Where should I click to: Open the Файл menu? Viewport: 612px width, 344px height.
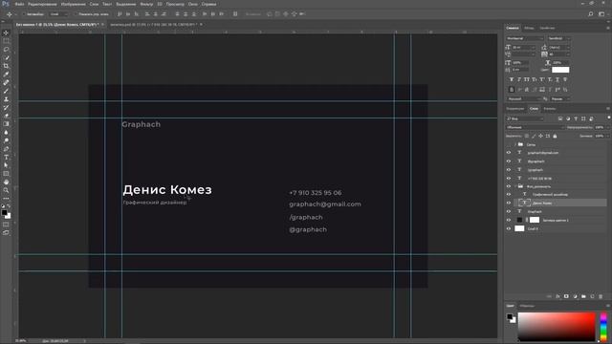coord(19,4)
